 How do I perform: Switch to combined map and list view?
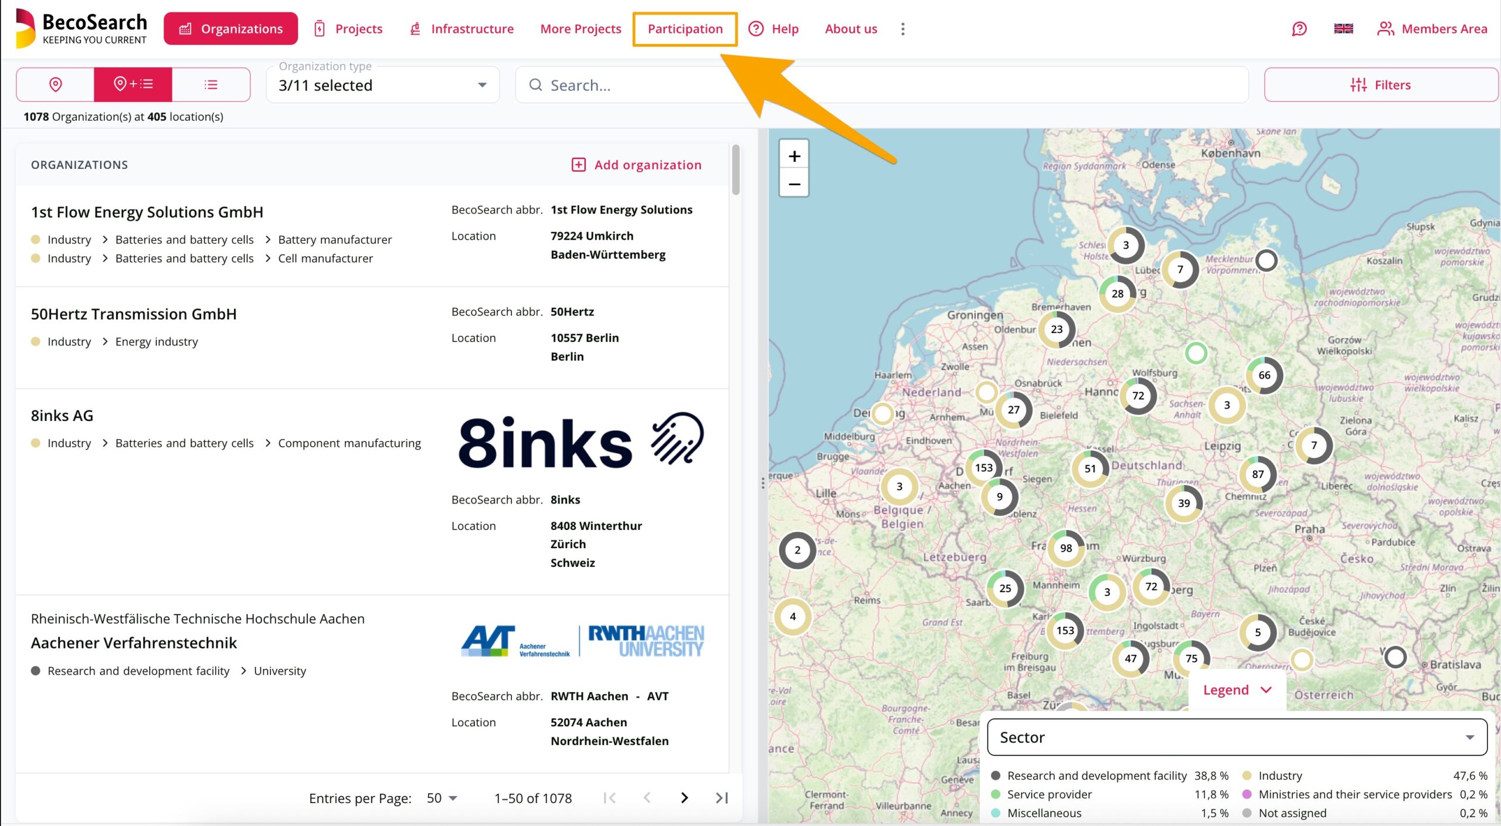133,85
